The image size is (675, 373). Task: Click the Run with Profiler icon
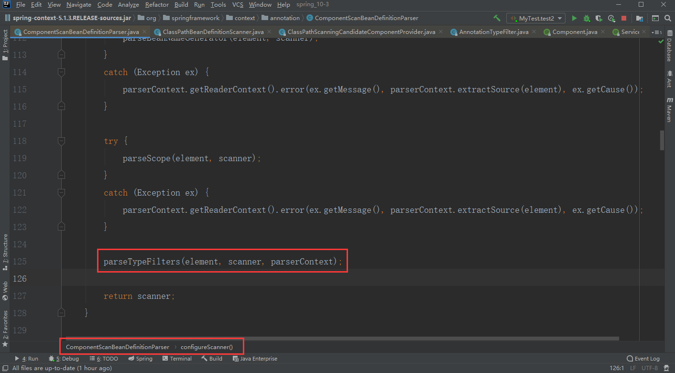tap(611, 18)
